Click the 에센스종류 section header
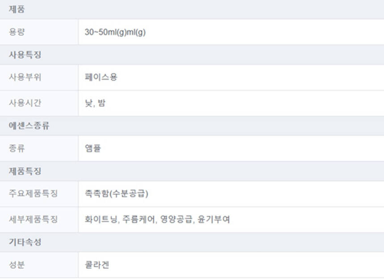384x280 pixels. pos(29,126)
